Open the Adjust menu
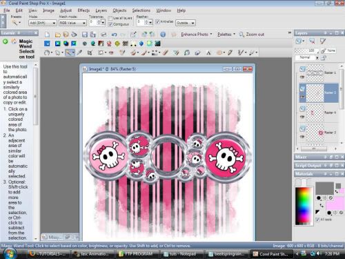The image size is (345, 259). point(66,10)
